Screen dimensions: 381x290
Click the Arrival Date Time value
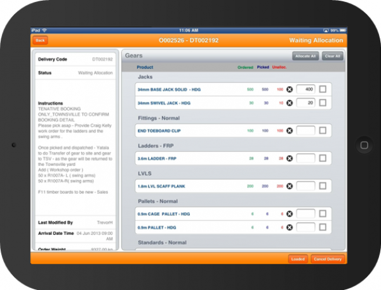tap(95, 236)
